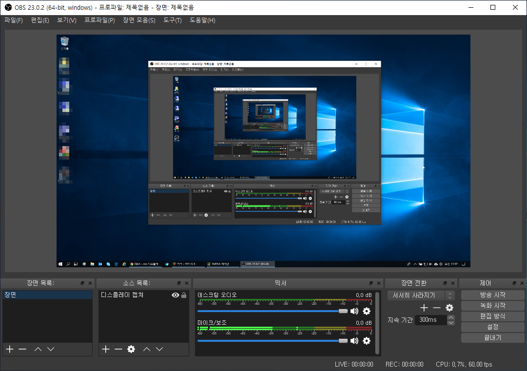
Task: Toggle 편집 방식 studio mode button
Action: coord(493,316)
